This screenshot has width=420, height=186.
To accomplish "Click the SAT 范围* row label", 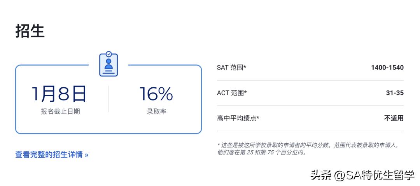I will [231, 68].
